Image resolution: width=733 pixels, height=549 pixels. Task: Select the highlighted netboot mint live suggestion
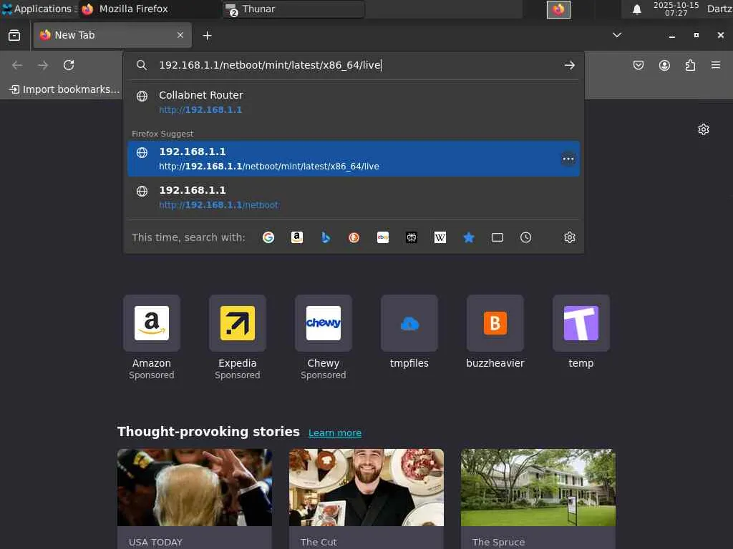pyautogui.click(x=354, y=159)
